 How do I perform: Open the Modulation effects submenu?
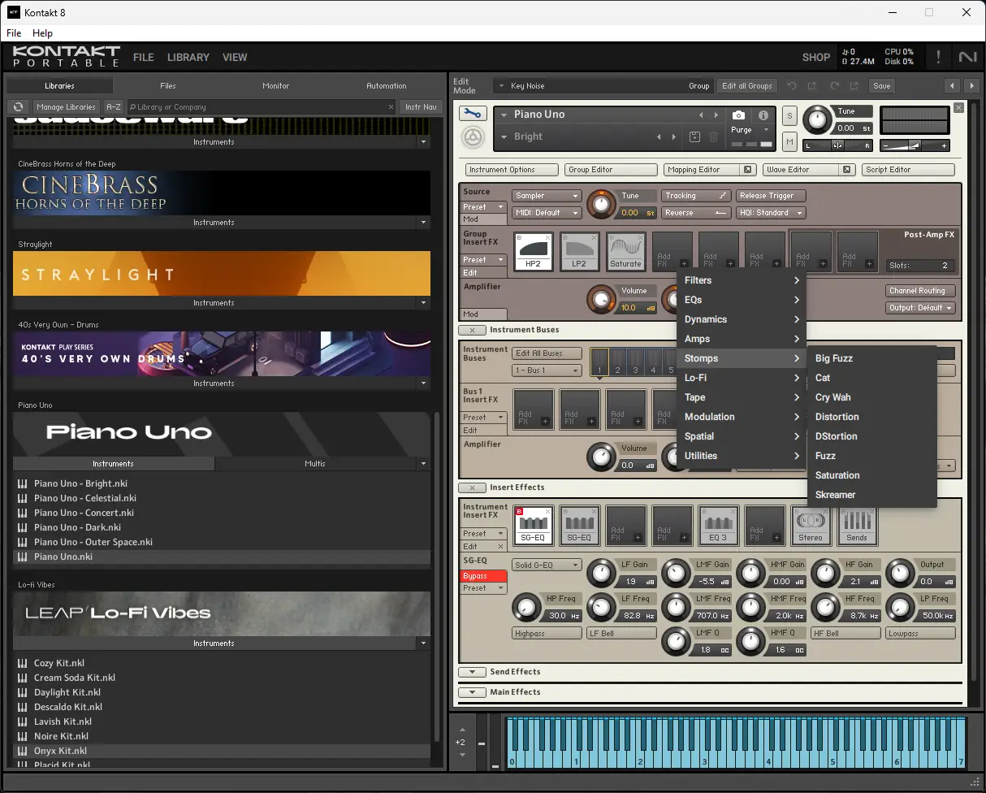tap(742, 417)
